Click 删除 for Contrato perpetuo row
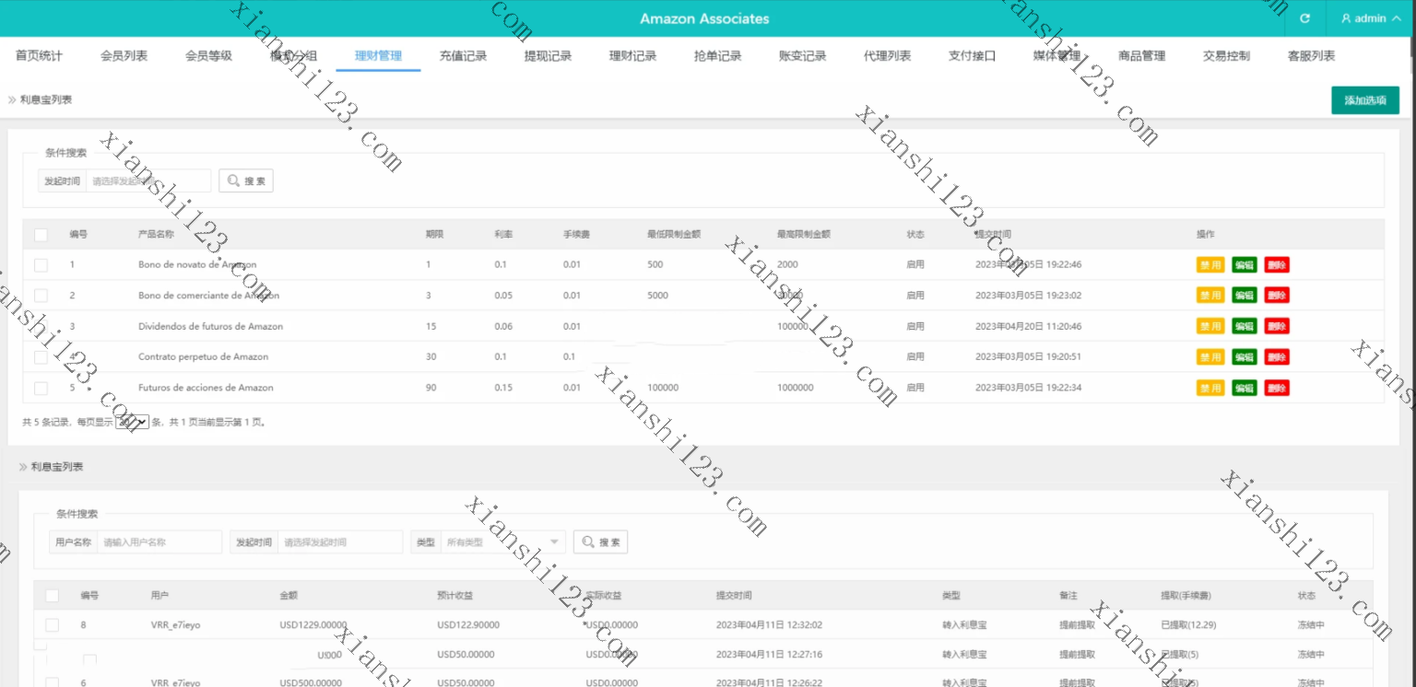1416x687 pixels. tap(1277, 357)
